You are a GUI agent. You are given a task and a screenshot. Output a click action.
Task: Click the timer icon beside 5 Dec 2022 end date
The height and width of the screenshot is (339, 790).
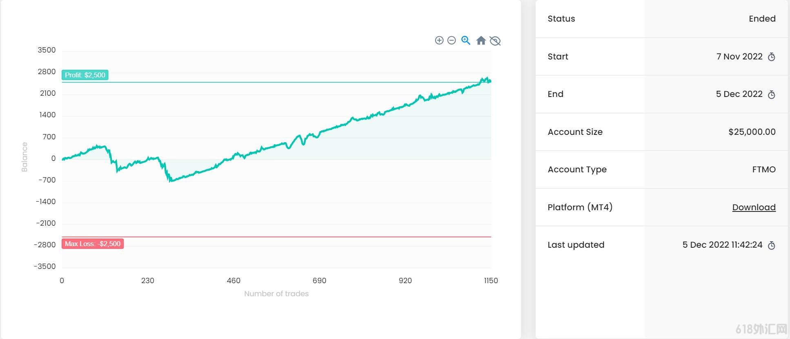pos(771,95)
